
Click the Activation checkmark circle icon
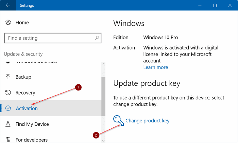click(8, 108)
